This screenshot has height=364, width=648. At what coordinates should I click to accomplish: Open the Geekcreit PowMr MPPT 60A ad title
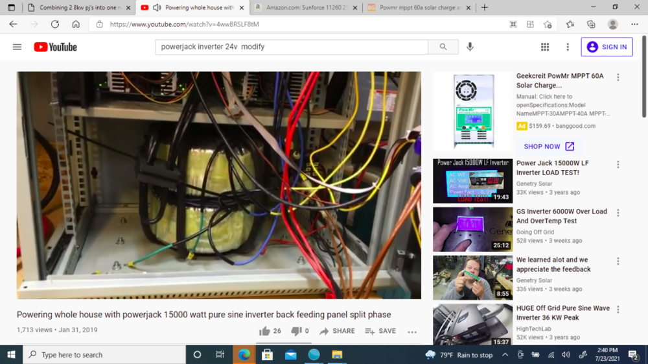560,80
